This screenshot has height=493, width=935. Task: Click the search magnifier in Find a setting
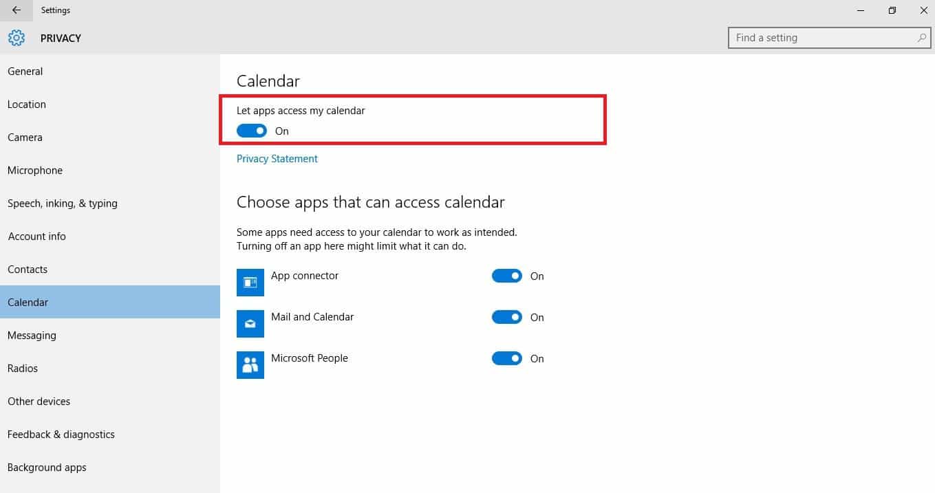coord(921,37)
